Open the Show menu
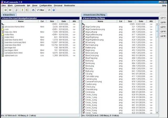The width and height of the screenshot is (168, 118). click(x=35, y=6)
